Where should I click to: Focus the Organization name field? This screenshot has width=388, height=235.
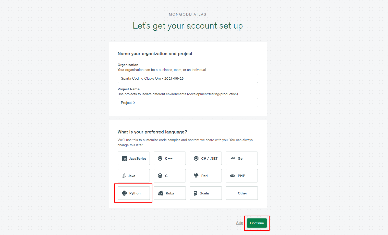[x=188, y=78]
